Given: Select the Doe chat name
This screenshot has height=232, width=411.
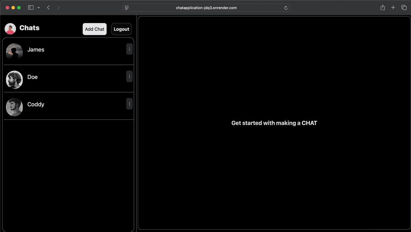Looking at the screenshot, I should 32,77.
